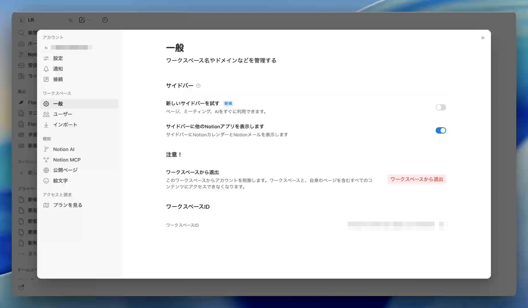Disable サイドバーに他のNotionアプリを表示します toggle
This screenshot has width=528, height=308.
(441, 130)
